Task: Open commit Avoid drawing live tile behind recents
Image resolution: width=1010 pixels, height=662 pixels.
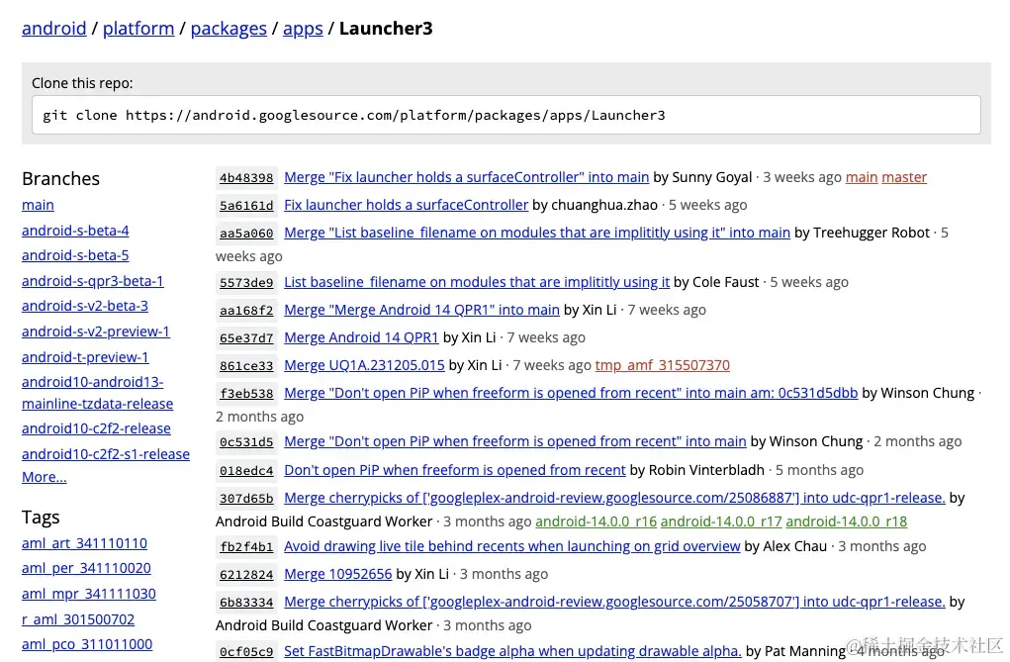Action: tap(512, 546)
